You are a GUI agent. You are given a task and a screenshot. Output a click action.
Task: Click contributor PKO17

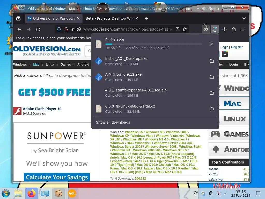click(214, 174)
